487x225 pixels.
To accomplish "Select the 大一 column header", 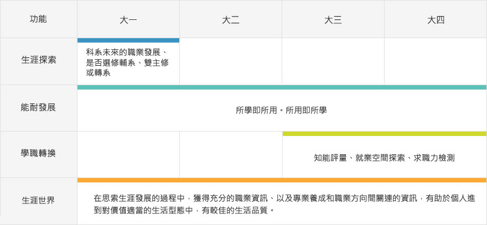I will (x=128, y=19).
